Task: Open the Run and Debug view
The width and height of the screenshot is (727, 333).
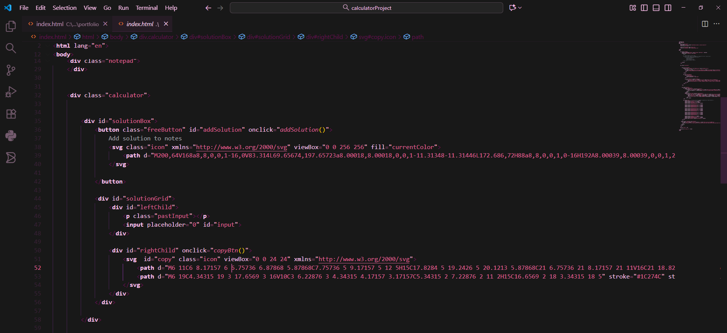Action: pos(11,92)
